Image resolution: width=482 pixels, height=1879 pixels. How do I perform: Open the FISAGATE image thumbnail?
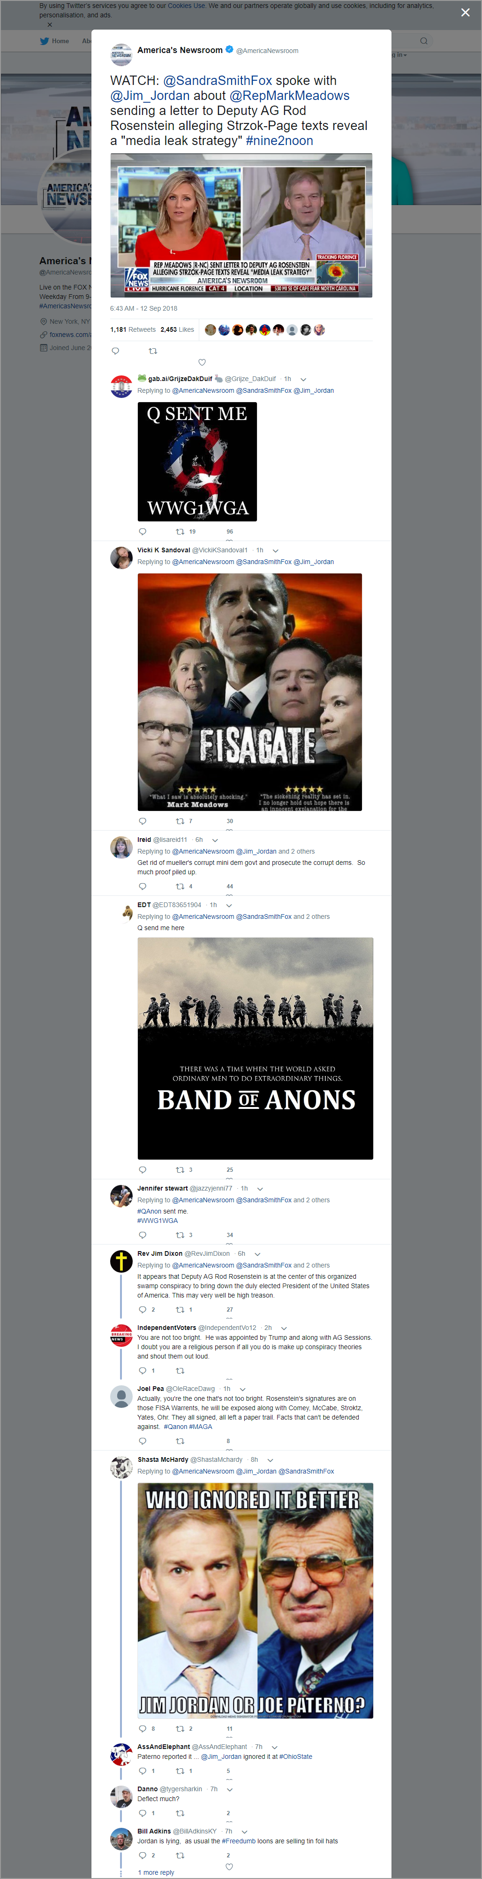tap(249, 692)
